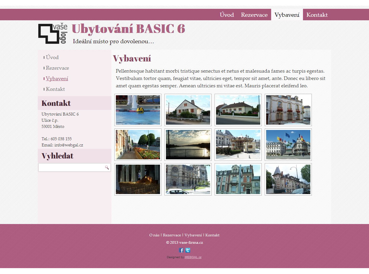The image size is (369, 274).
Task: Click the 'Vyhledat' sidebar heading
Action: coord(57,156)
